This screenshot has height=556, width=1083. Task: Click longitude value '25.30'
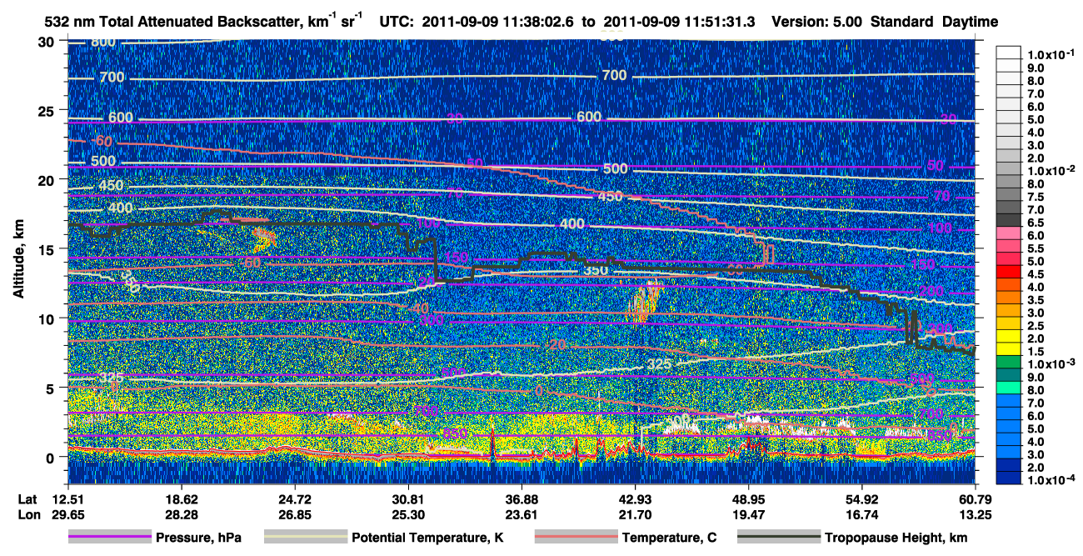[408, 515]
